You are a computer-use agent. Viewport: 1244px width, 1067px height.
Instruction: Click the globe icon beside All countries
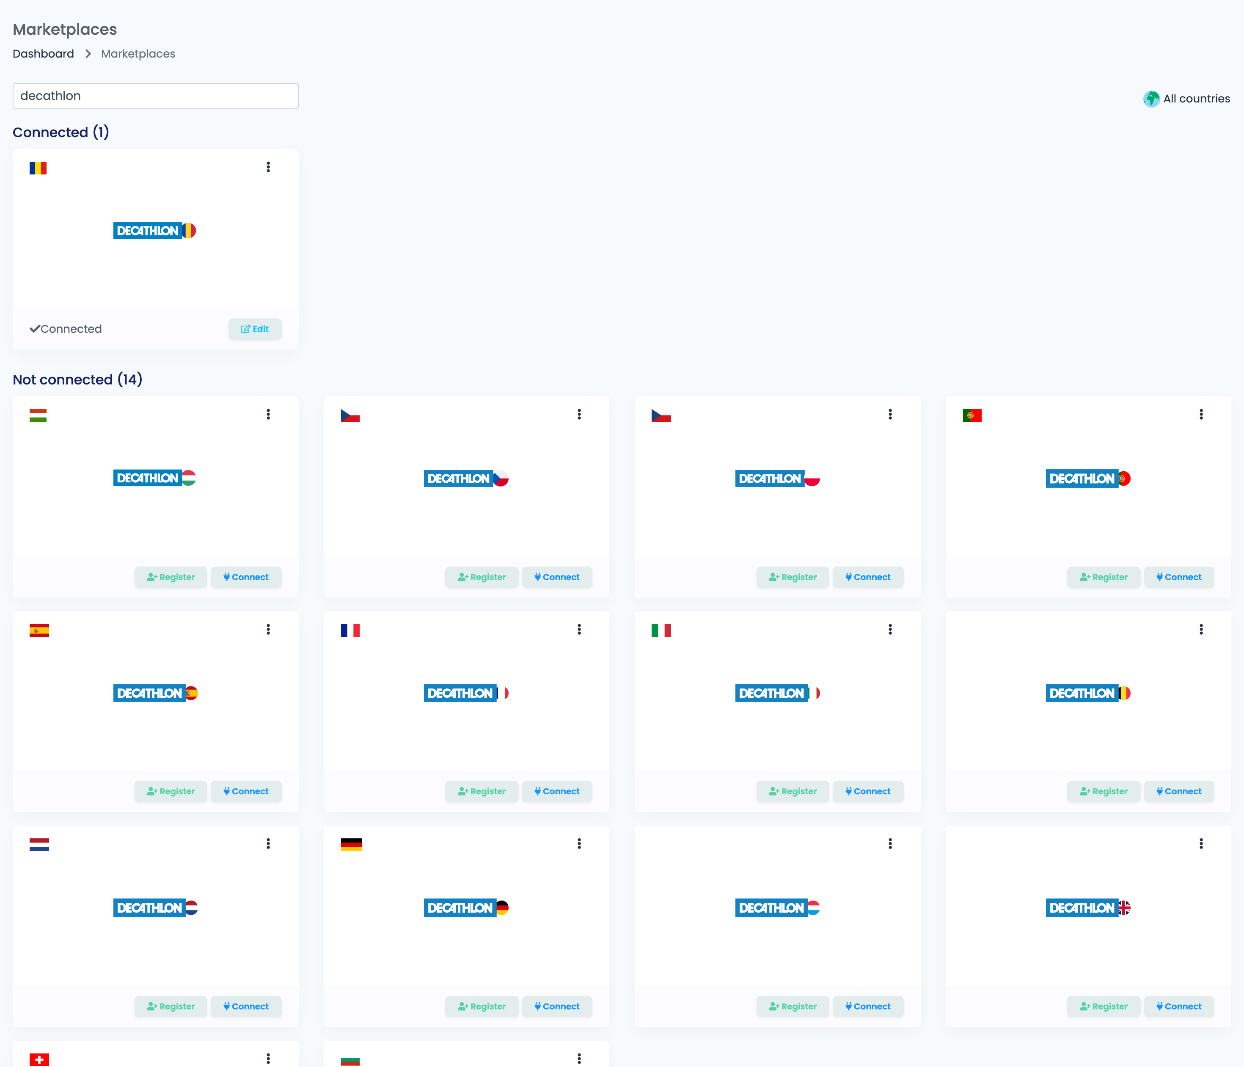[1151, 99]
